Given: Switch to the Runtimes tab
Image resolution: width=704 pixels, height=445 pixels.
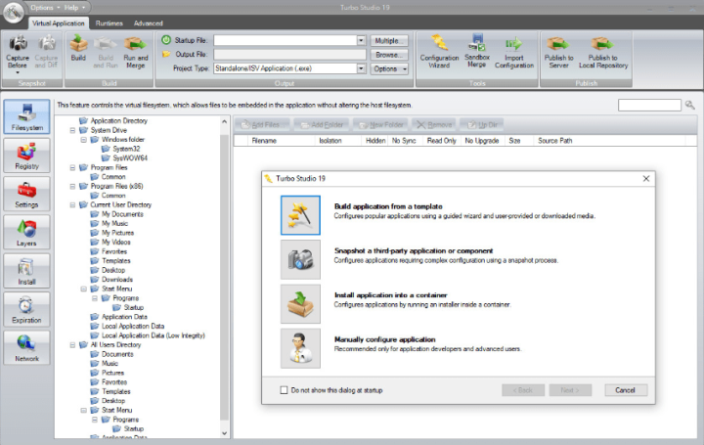Looking at the screenshot, I should [x=110, y=23].
